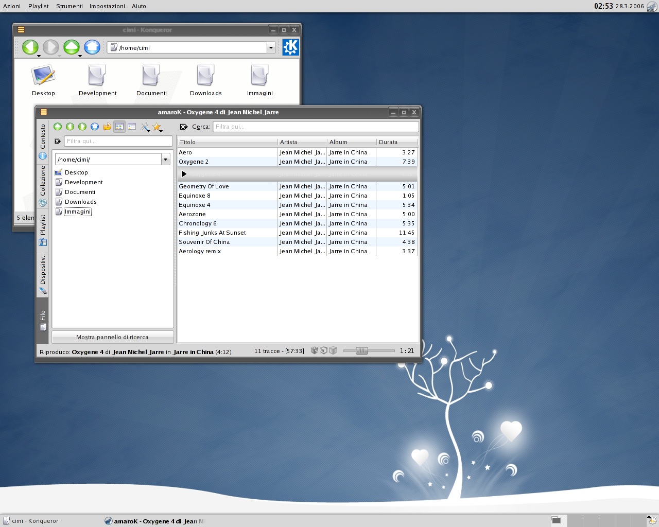Viewport: 659px width, 527px height.
Task: Toggle repeat playlist icon in status bar
Action: click(324, 350)
